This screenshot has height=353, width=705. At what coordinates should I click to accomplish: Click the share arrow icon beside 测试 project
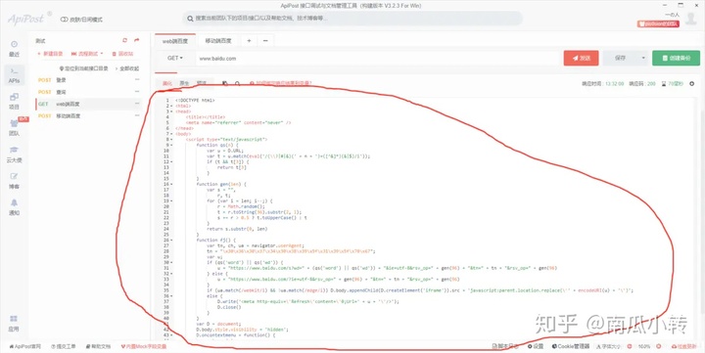[137, 40]
